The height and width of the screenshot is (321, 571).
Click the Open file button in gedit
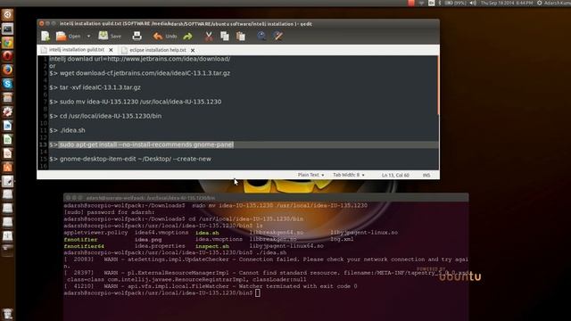pos(68,36)
